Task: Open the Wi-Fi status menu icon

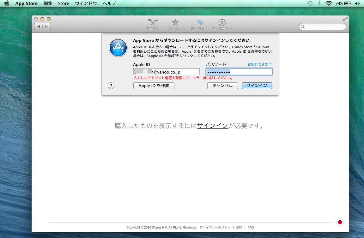Action: [x=329, y=3]
